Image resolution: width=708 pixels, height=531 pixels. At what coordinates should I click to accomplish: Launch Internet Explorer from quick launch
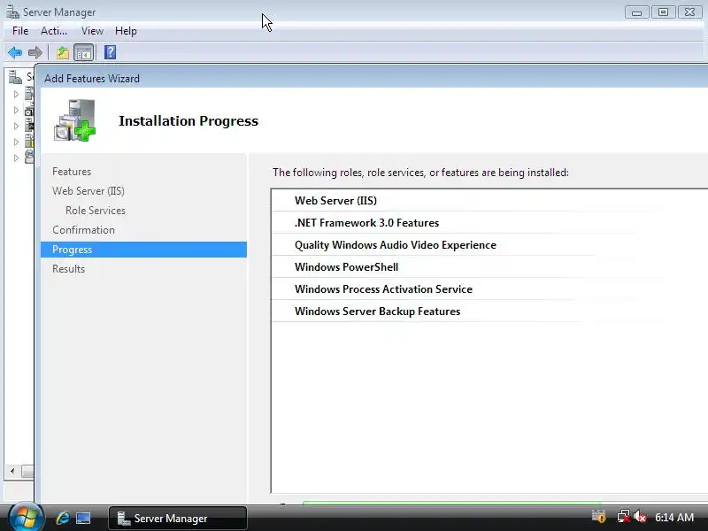point(63,518)
